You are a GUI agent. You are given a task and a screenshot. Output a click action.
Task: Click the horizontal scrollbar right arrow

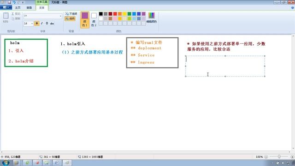289,152
